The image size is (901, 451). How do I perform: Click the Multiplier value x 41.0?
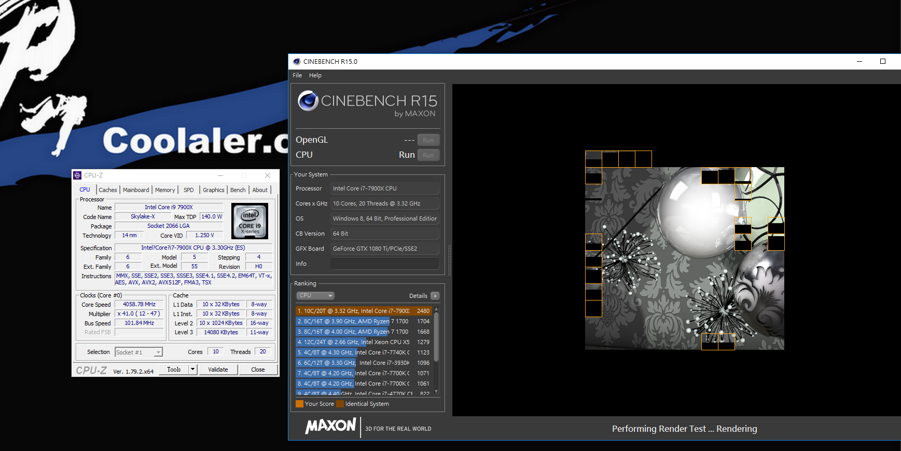(x=139, y=313)
